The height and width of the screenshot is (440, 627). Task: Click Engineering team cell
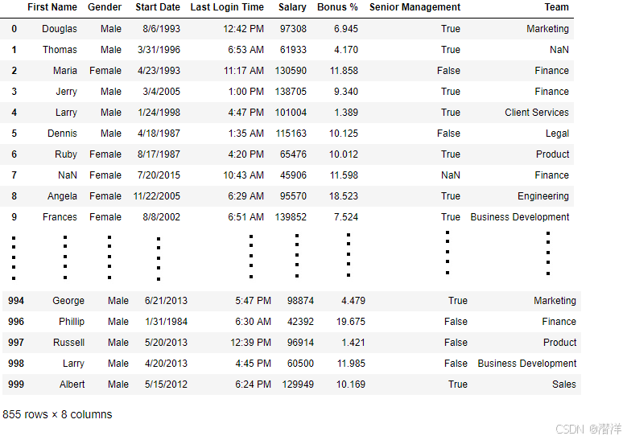point(543,196)
